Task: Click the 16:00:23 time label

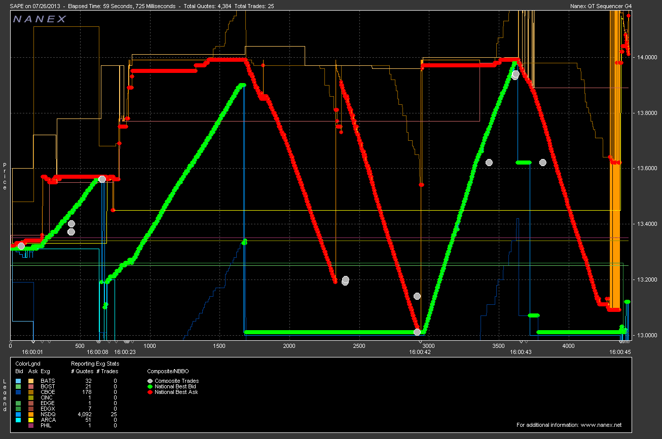Action: pyautogui.click(x=125, y=351)
